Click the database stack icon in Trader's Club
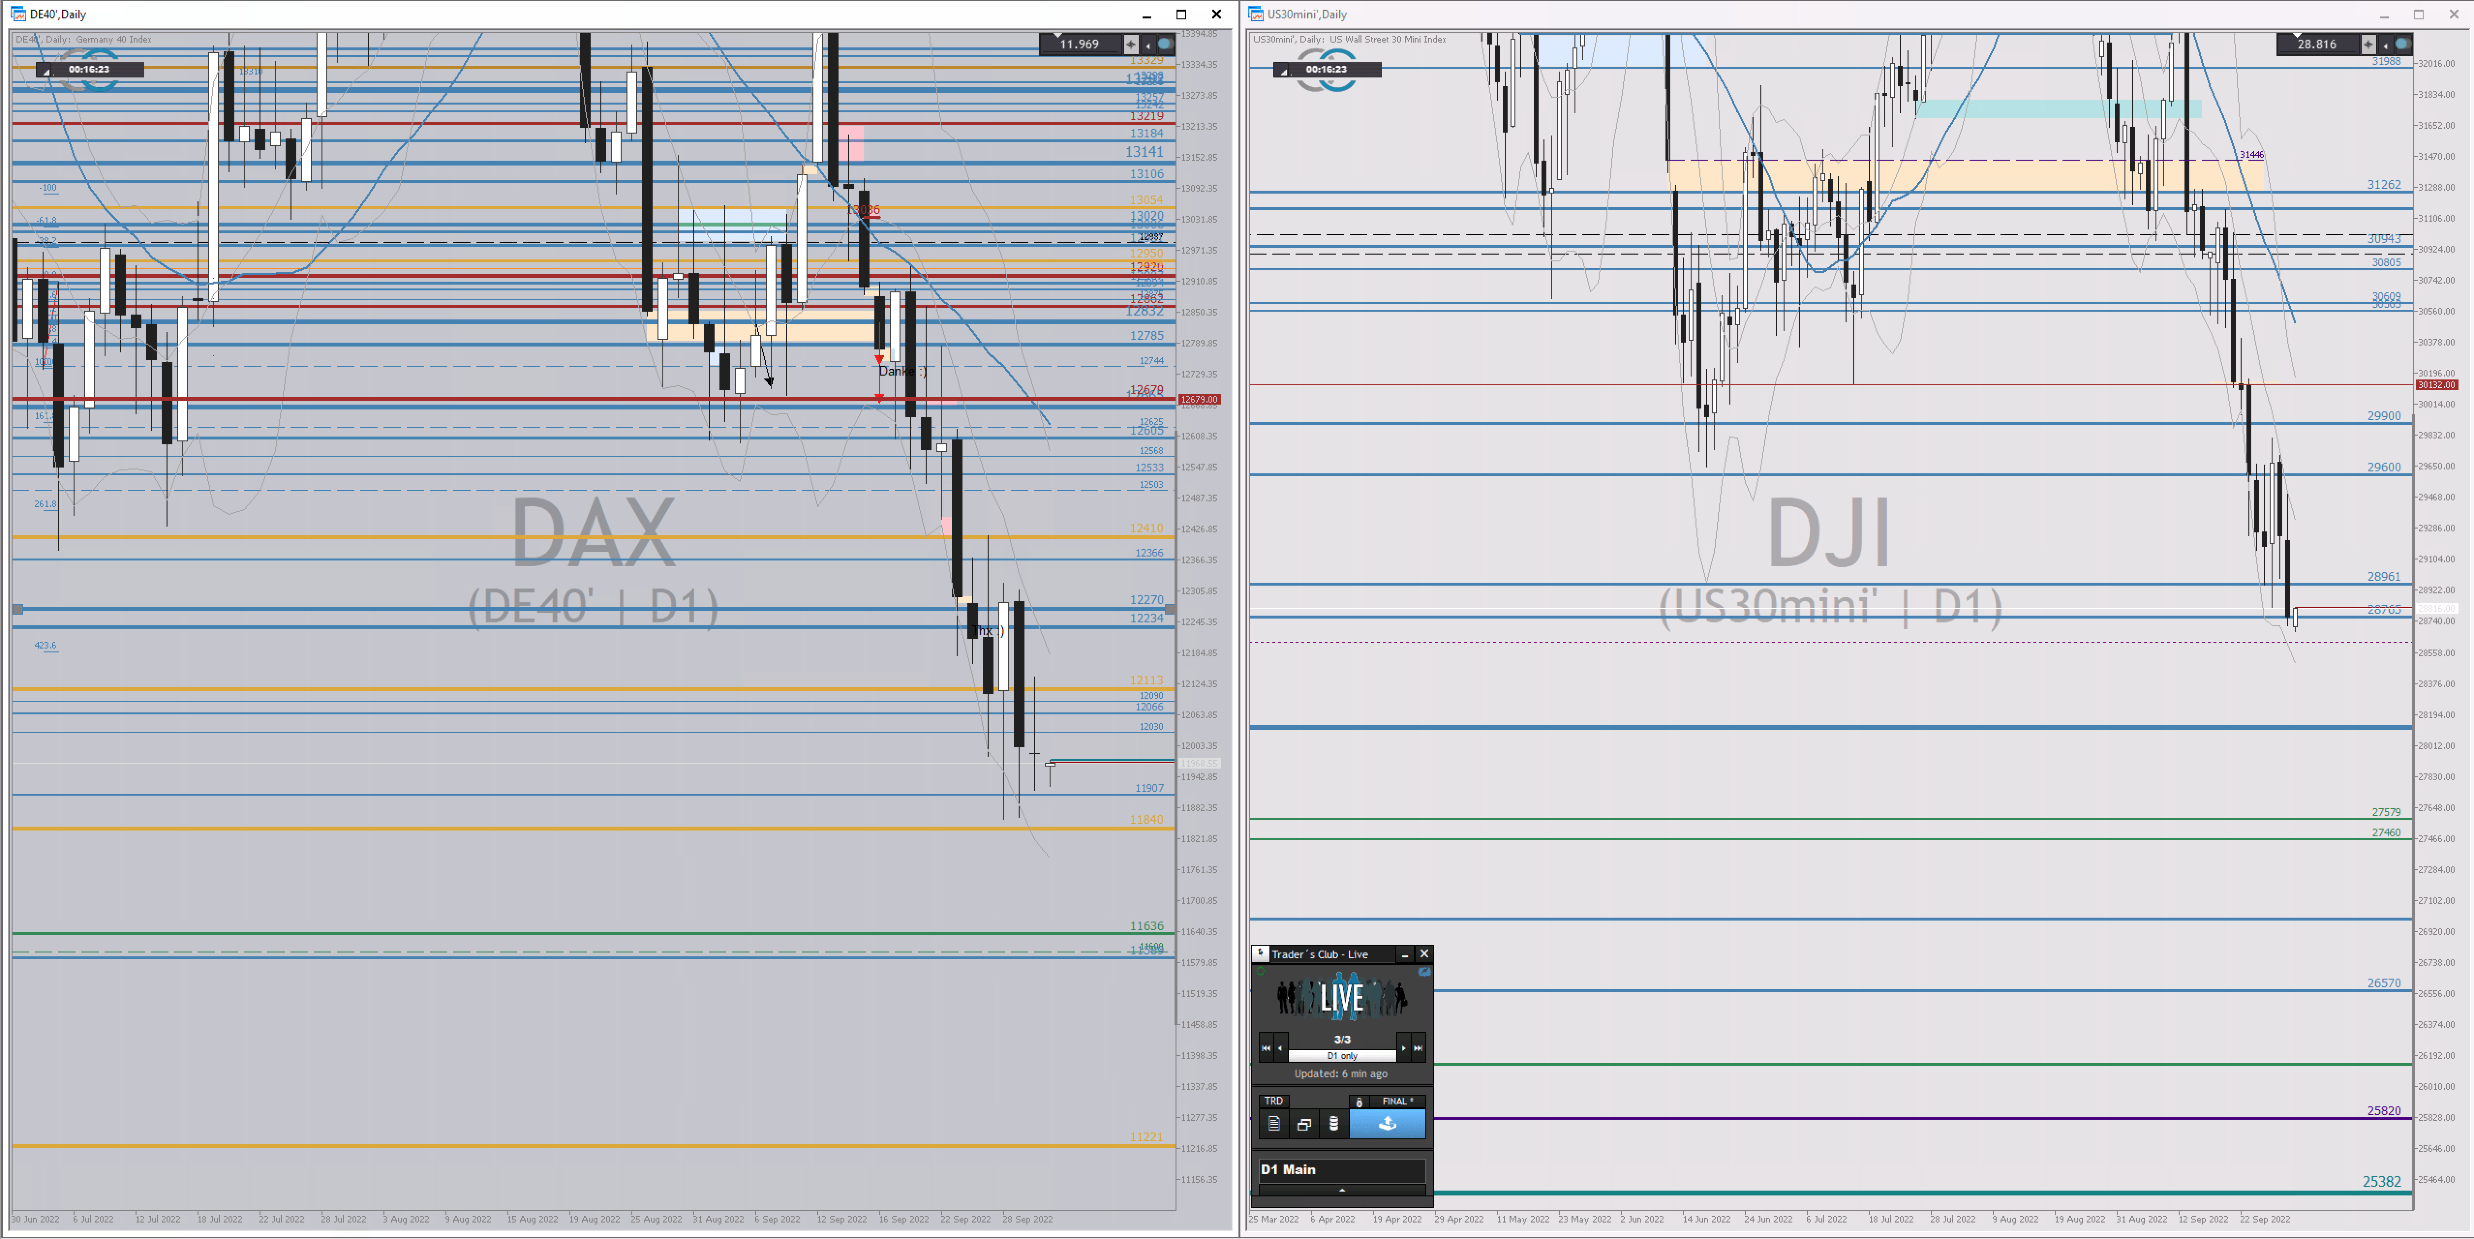This screenshot has height=1239, width=2474. [x=1334, y=1124]
